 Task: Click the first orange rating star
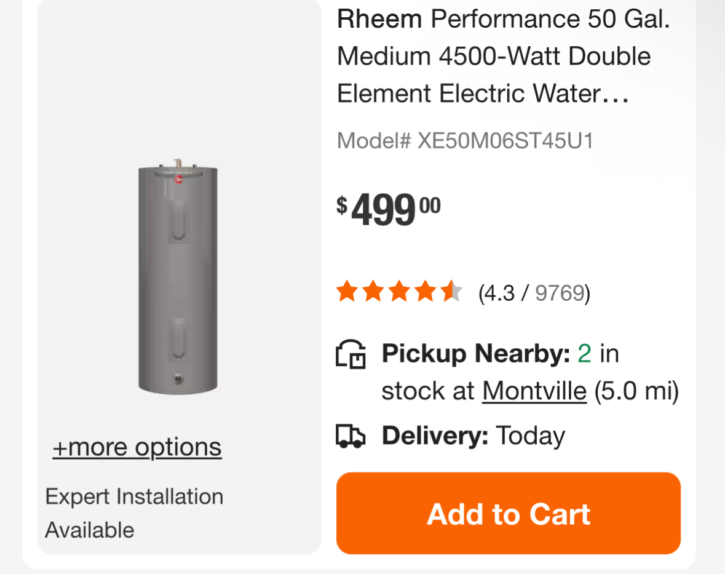[x=347, y=292]
